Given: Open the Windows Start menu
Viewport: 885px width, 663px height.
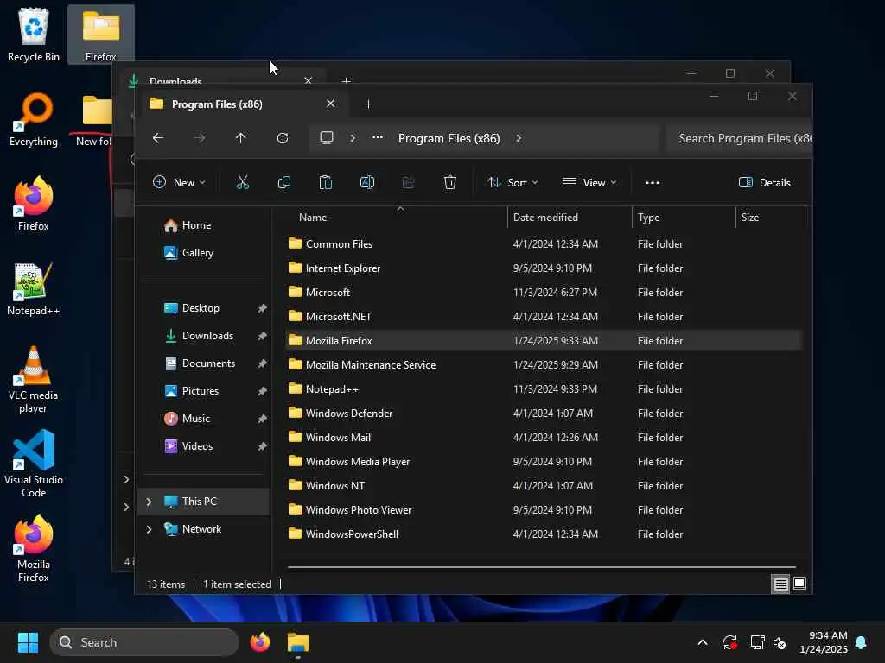Looking at the screenshot, I should (x=28, y=642).
